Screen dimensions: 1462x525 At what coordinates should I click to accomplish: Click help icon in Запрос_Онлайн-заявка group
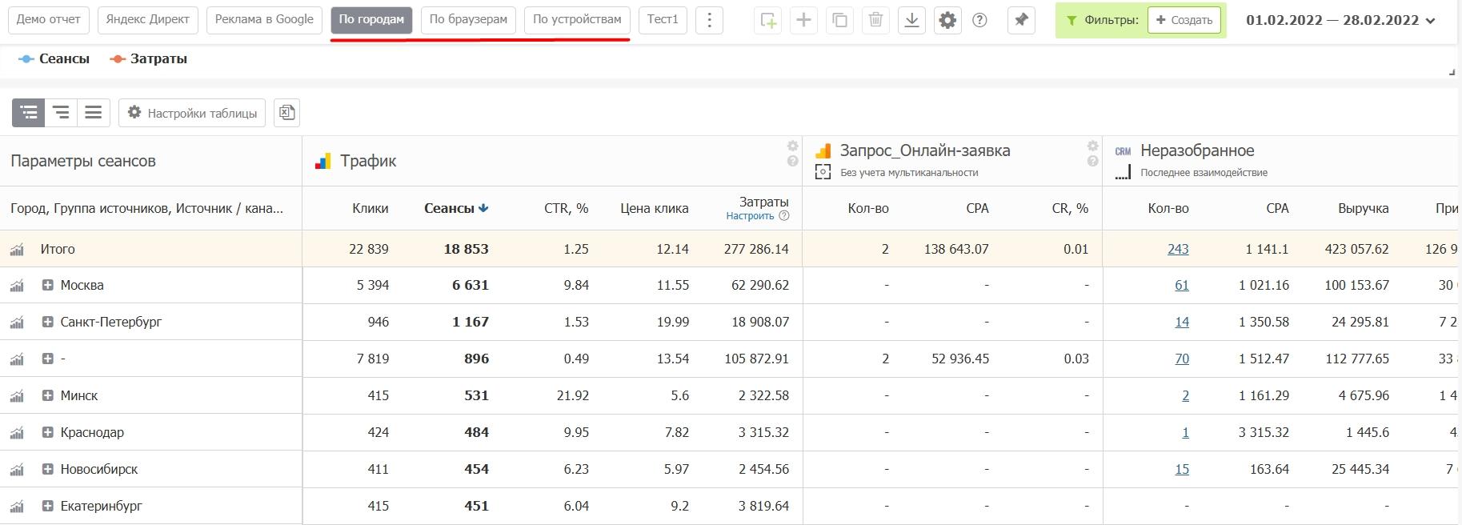1092,161
